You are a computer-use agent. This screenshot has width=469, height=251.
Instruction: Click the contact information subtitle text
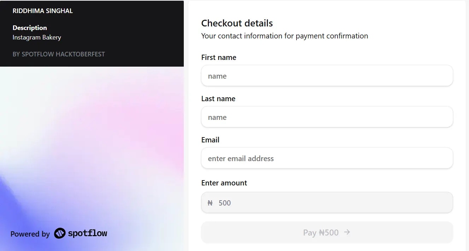click(285, 36)
